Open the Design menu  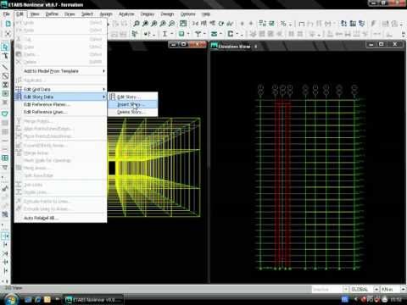click(x=167, y=14)
